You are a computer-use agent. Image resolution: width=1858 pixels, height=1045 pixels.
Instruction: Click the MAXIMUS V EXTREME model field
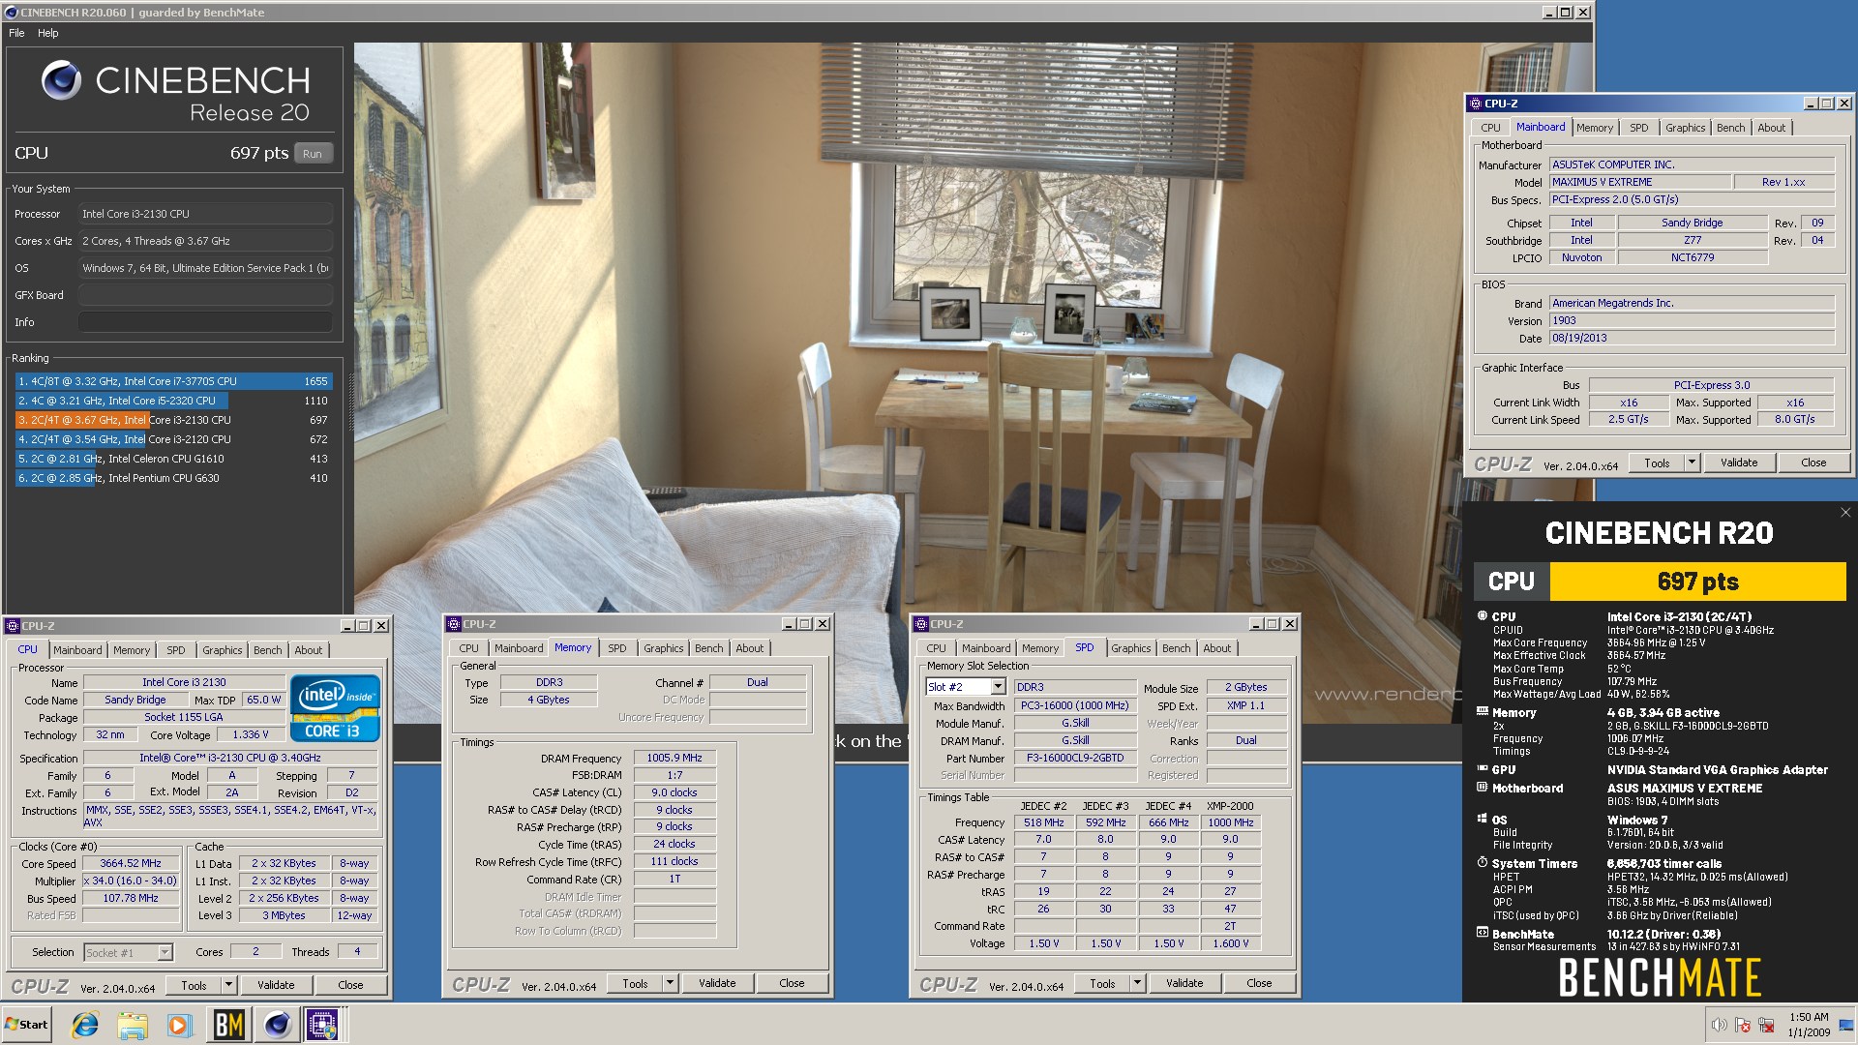[1638, 182]
